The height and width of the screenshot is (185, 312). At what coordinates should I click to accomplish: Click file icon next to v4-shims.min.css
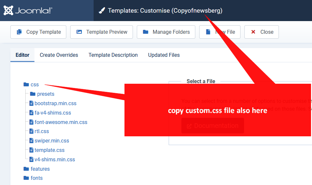32,159
